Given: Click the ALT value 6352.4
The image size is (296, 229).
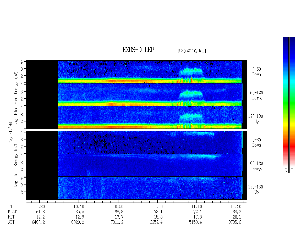Looking at the screenshot, I should coord(156,222).
